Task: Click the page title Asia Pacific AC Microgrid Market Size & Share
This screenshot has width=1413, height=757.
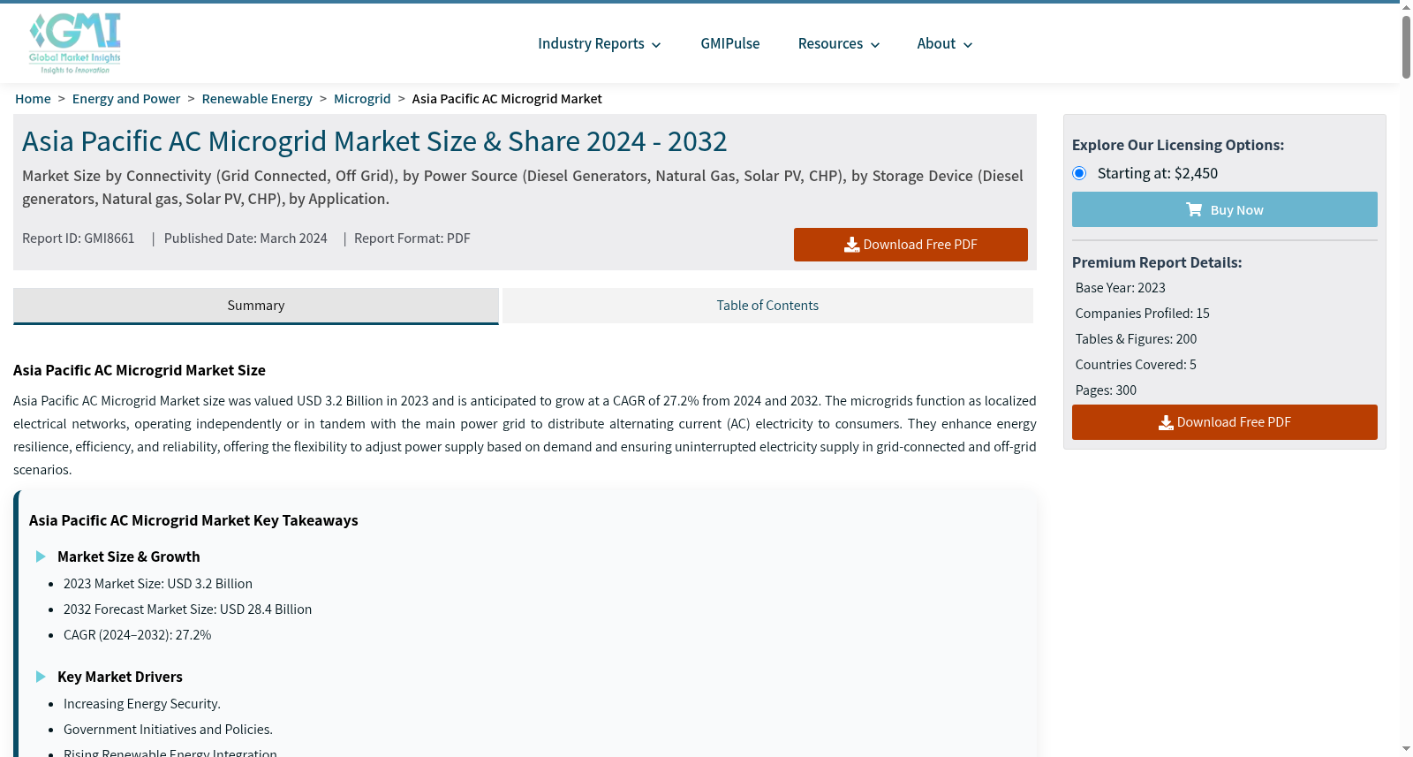Action: point(374,141)
